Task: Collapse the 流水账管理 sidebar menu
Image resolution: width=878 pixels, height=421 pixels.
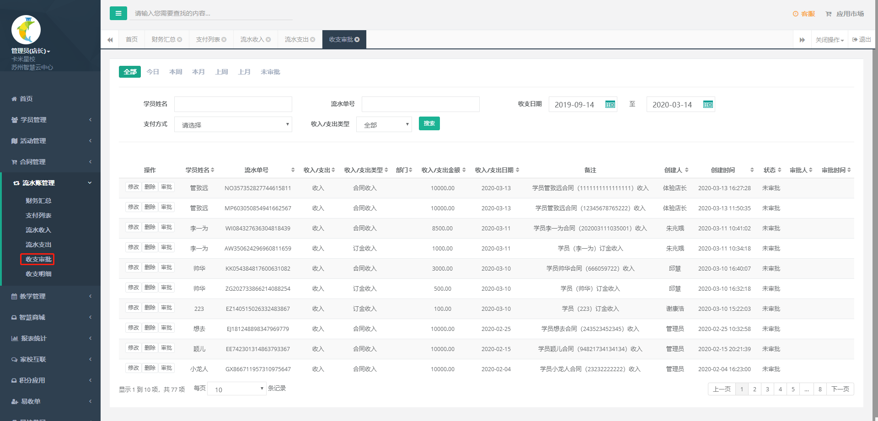Action: 50,183
